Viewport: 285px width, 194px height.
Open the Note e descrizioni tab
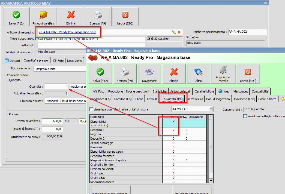138,91
